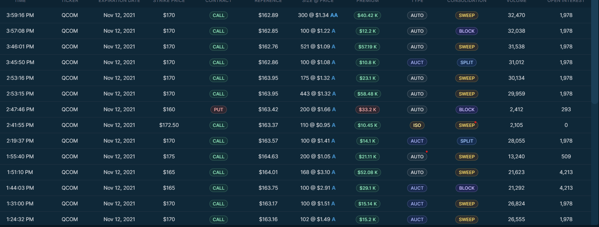
Task: Click the CALL badge in the 3:46:01 PM row
Action: pyautogui.click(x=218, y=47)
